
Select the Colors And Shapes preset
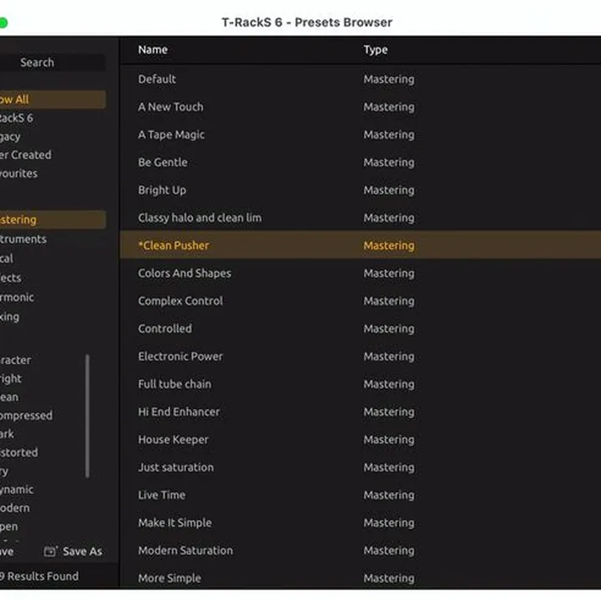pyautogui.click(x=361, y=273)
